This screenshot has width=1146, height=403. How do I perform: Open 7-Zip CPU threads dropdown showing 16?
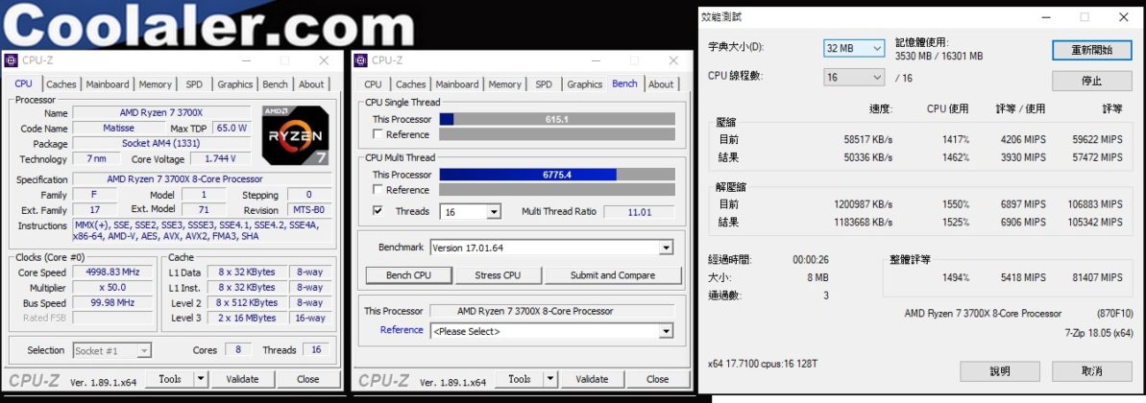pyautogui.click(x=854, y=77)
